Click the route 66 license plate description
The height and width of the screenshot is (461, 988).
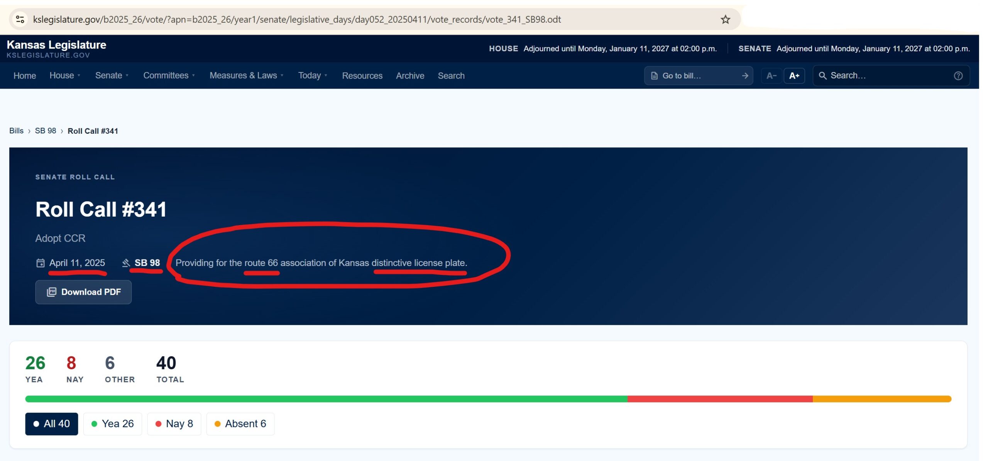click(x=321, y=263)
